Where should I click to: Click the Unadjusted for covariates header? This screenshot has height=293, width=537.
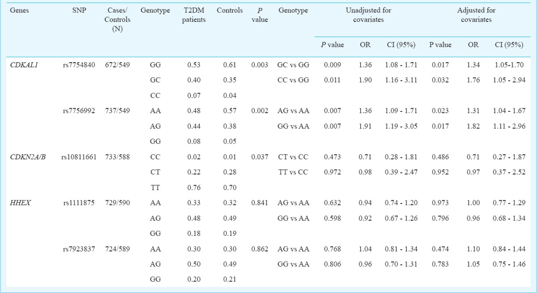point(364,15)
